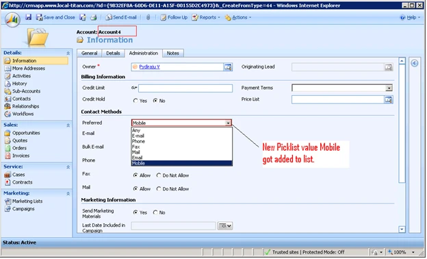Click the Price List input field
427x259 pixels.
click(337, 100)
